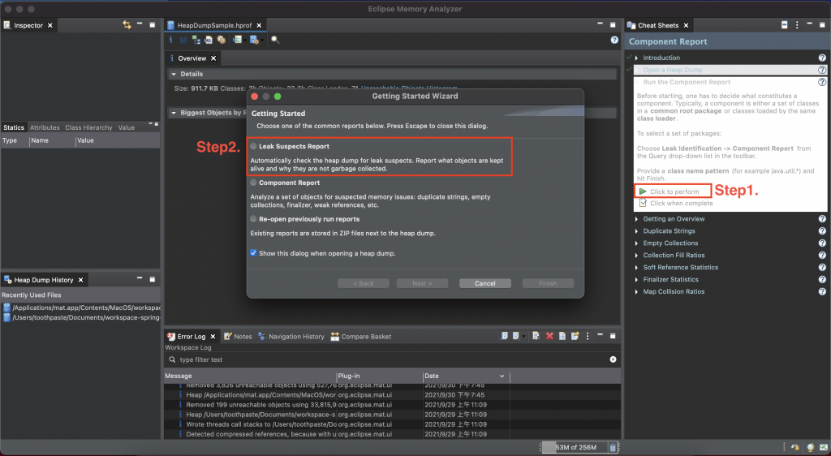This screenshot has height=456, width=831.
Task: Click the globe icon in the status bar
Action: pyautogui.click(x=811, y=448)
